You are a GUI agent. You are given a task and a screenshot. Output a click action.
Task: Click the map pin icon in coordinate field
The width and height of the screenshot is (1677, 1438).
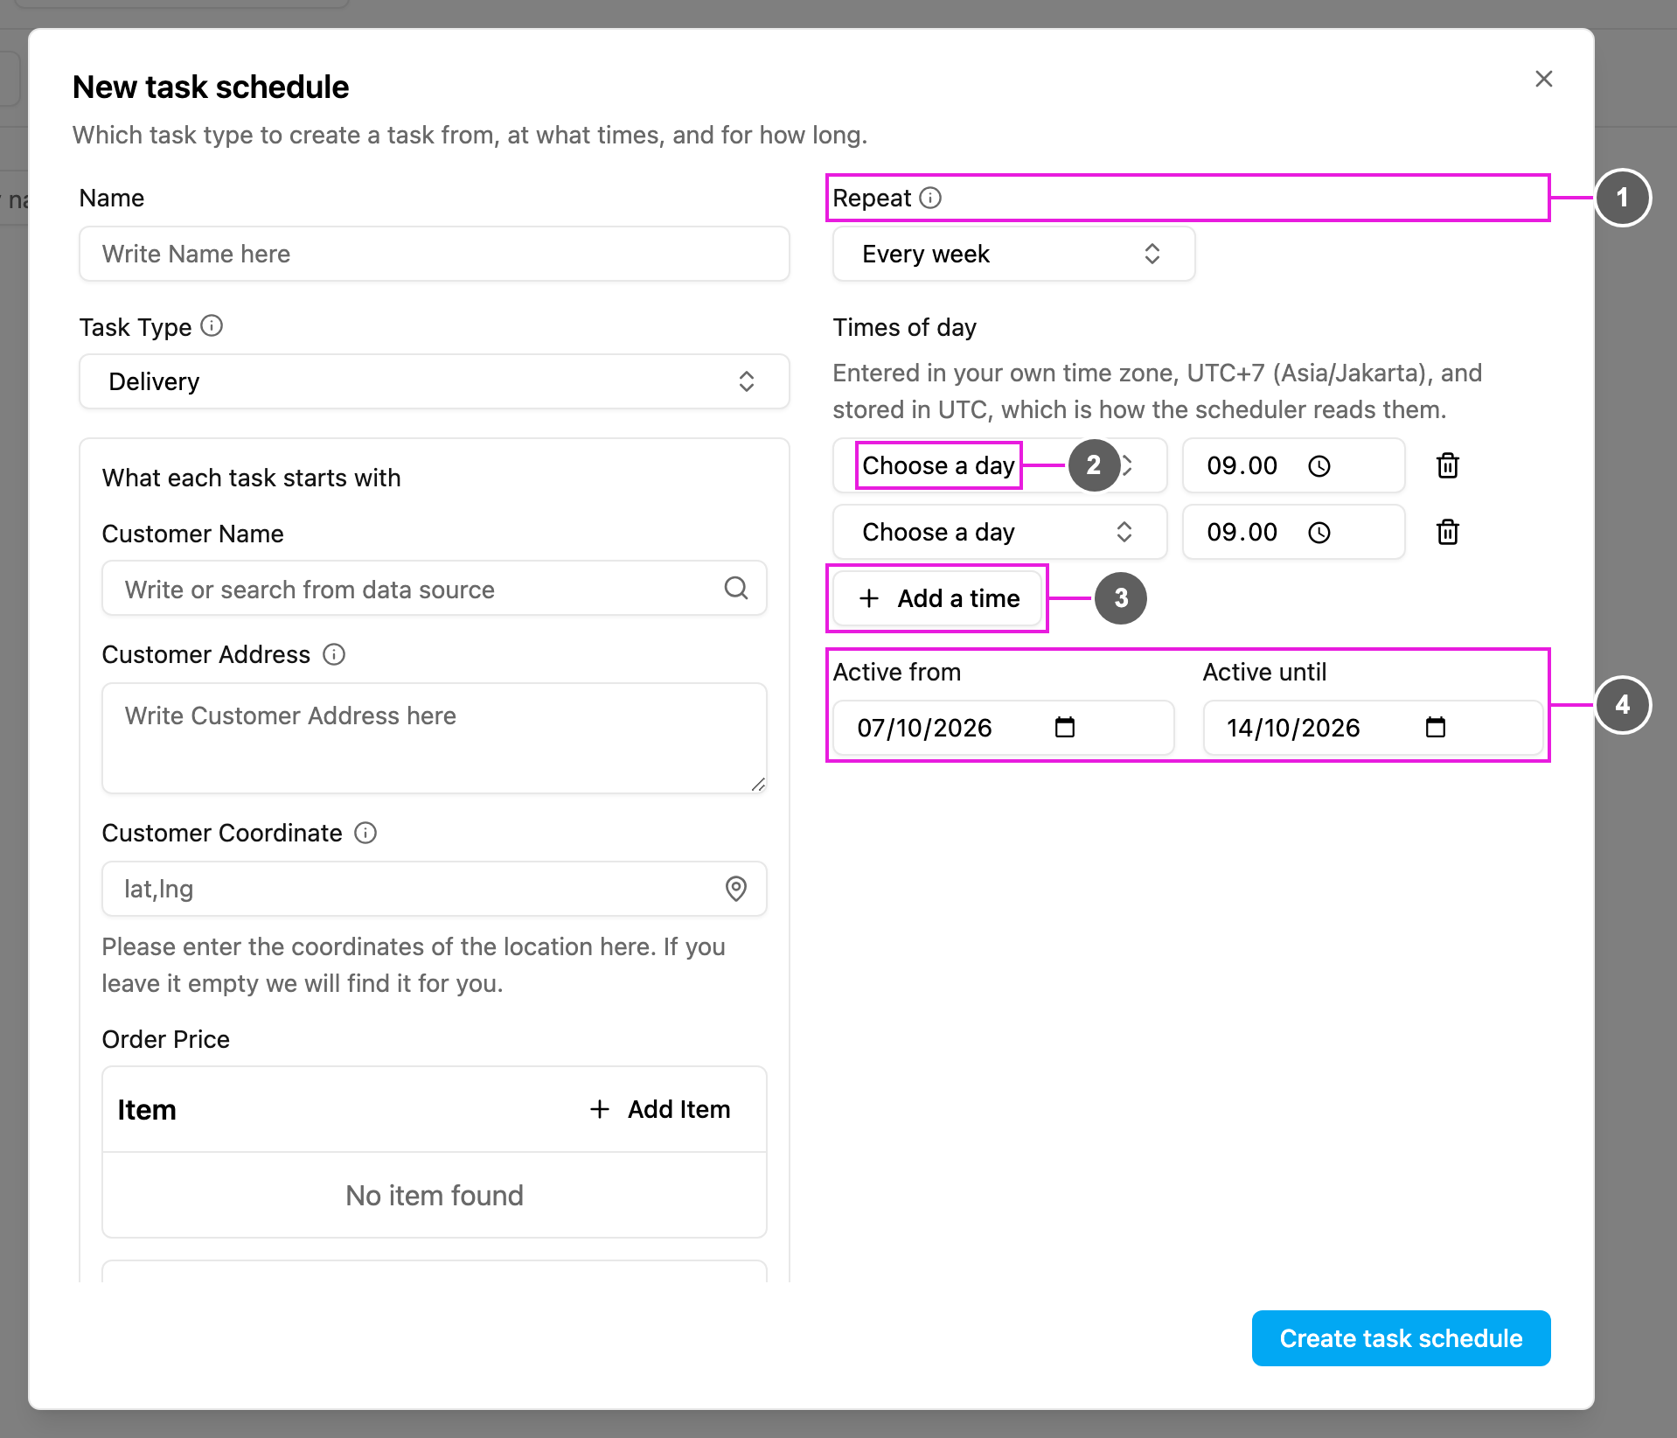click(736, 889)
